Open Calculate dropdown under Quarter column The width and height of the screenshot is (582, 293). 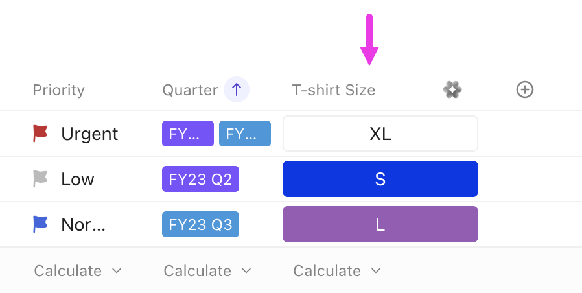[x=207, y=271]
